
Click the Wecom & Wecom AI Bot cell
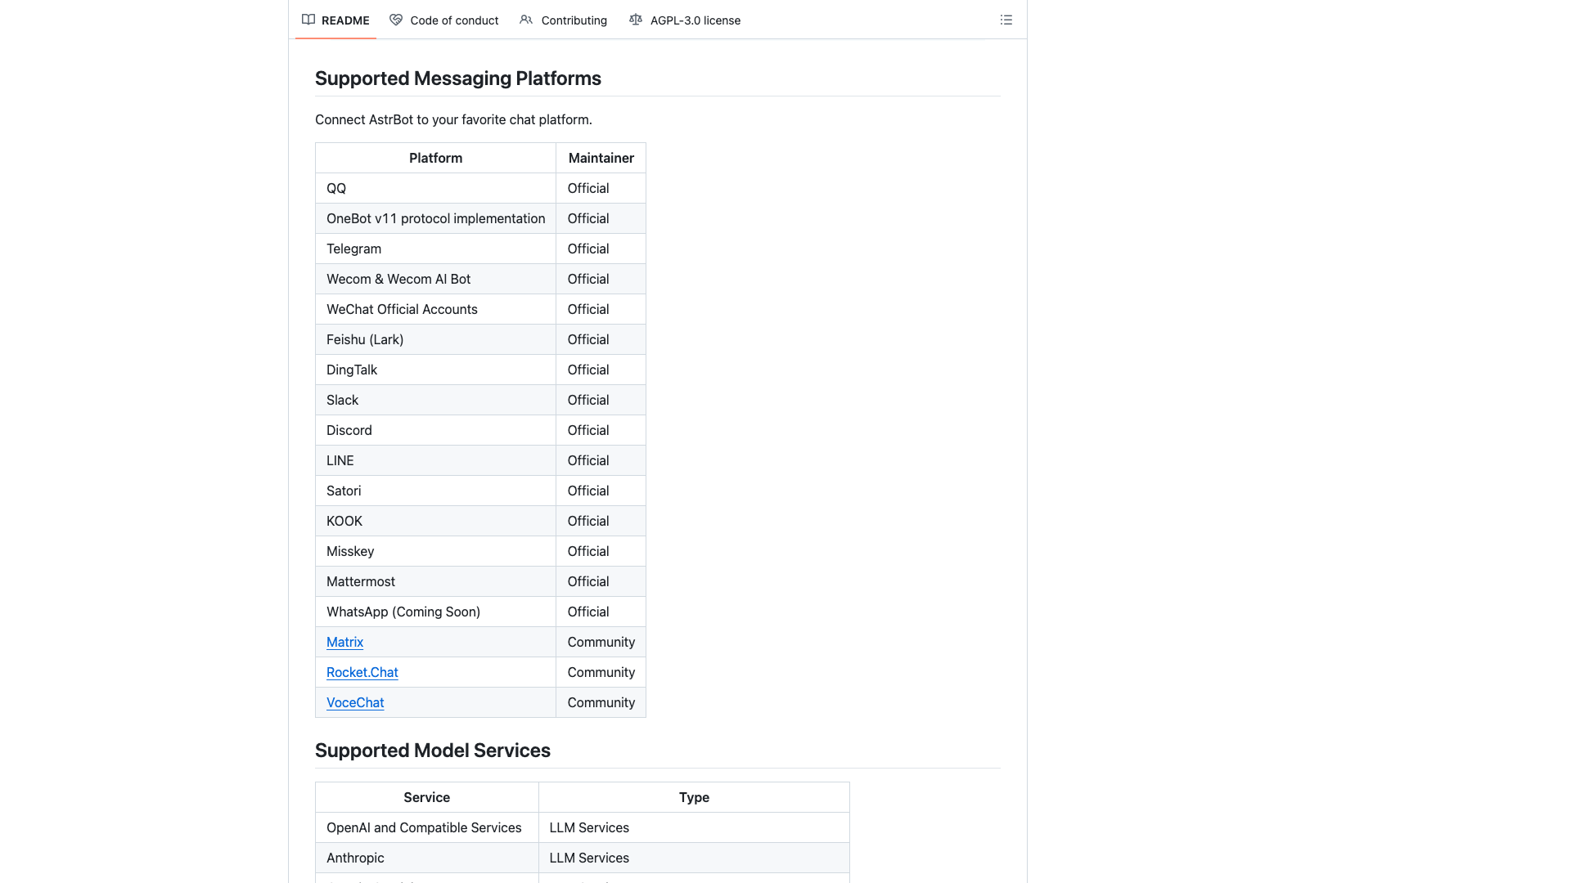click(435, 279)
